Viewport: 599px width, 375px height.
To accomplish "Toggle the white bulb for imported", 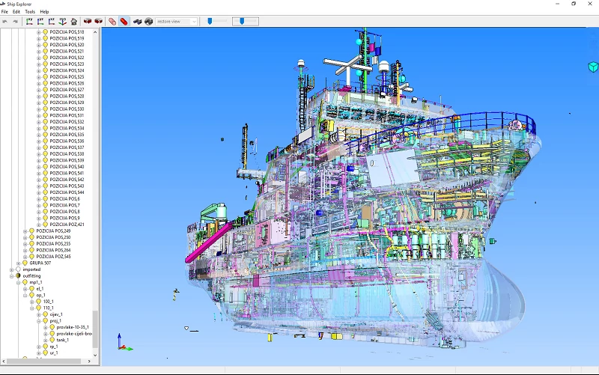I will click(x=18, y=269).
